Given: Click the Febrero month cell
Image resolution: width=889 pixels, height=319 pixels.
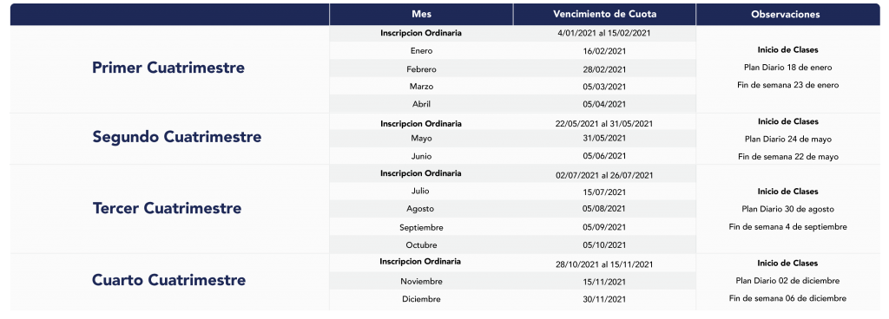Looking at the screenshot, I should [x=421, y=69].
